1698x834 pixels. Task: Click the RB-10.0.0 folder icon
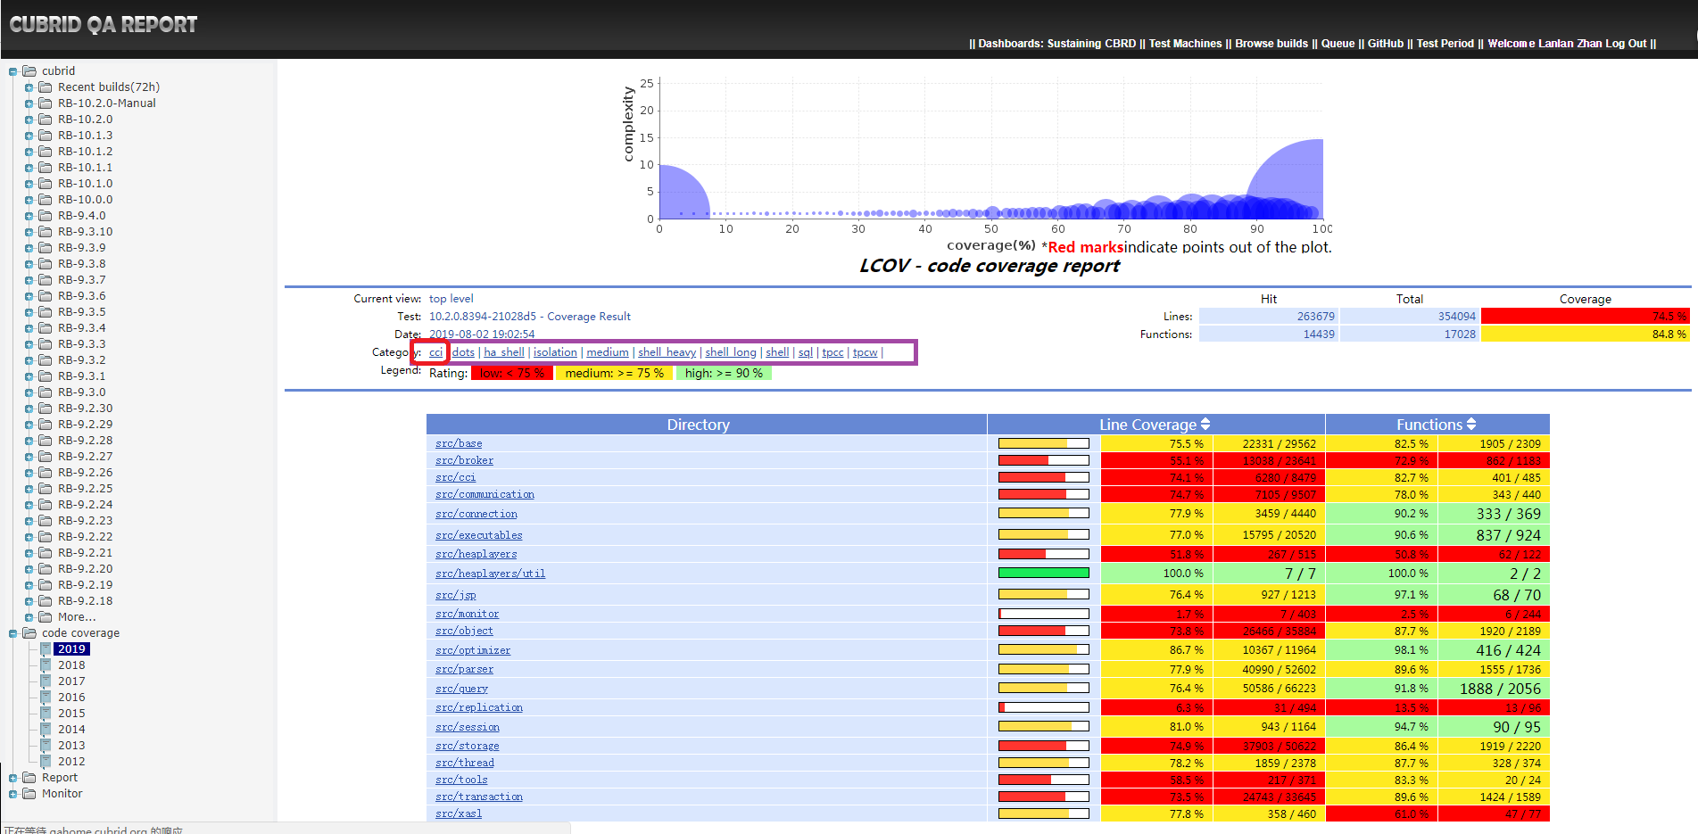46,199
